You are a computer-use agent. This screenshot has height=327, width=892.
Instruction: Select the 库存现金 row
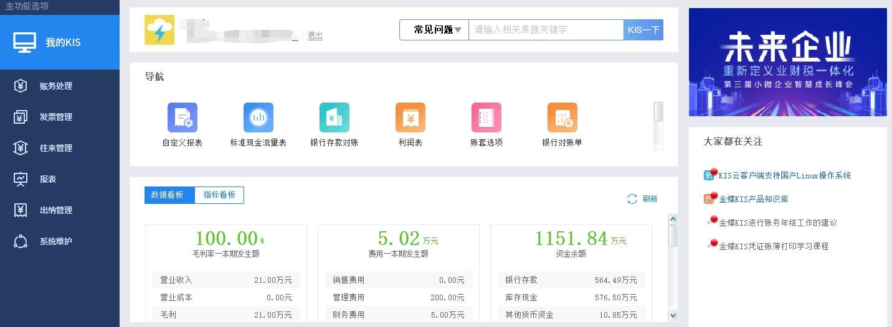tap(571, 298)
